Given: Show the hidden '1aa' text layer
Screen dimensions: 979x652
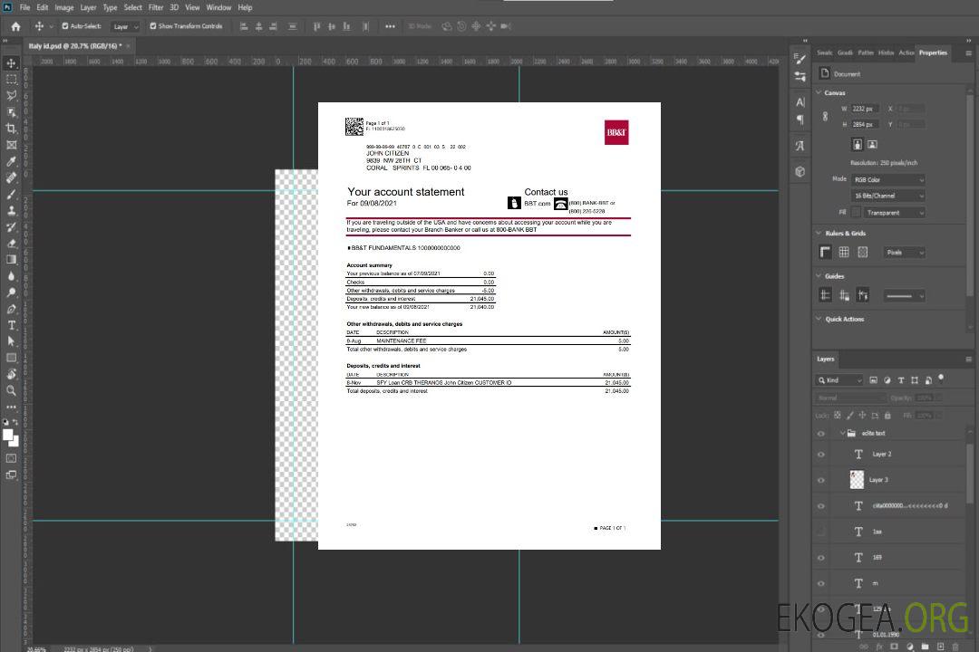Looking at the screenshot, I should (821, 532).
